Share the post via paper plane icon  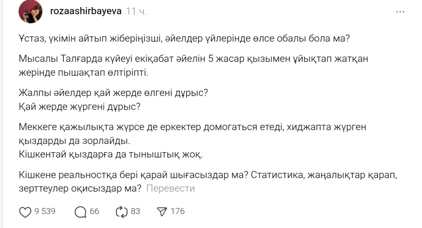click(161, 212)
